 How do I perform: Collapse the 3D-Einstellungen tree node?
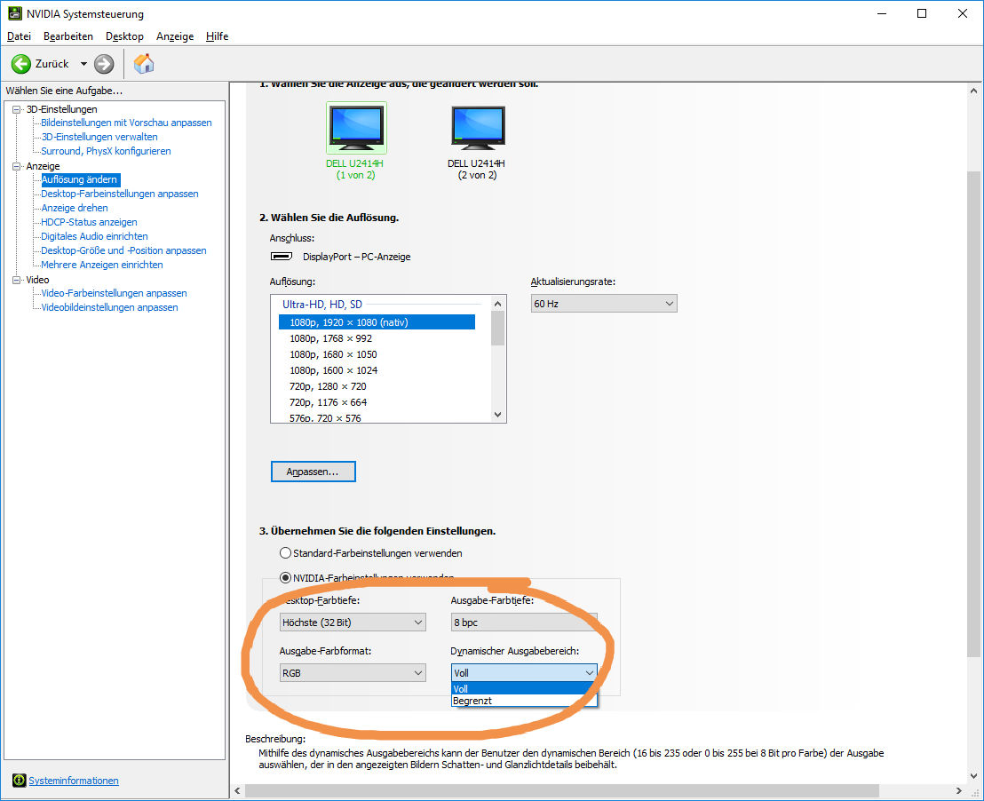pos(16,109)
